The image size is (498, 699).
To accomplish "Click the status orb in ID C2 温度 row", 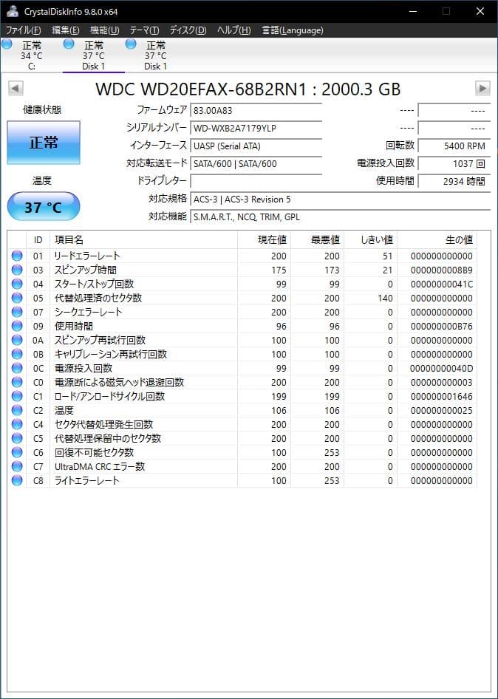I will (x=17, y=410).
